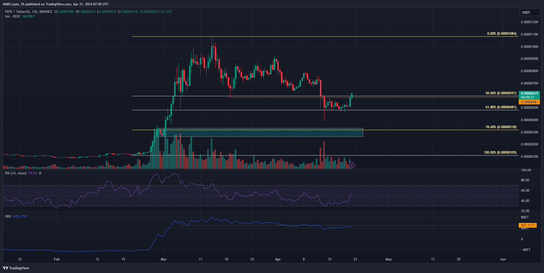Click the Jun date label on time axis
This screenshot has width=544, height=273.
[503, 259]
